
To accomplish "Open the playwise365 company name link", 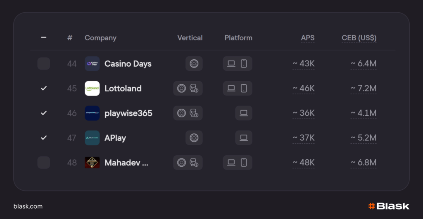I will 128,113.
